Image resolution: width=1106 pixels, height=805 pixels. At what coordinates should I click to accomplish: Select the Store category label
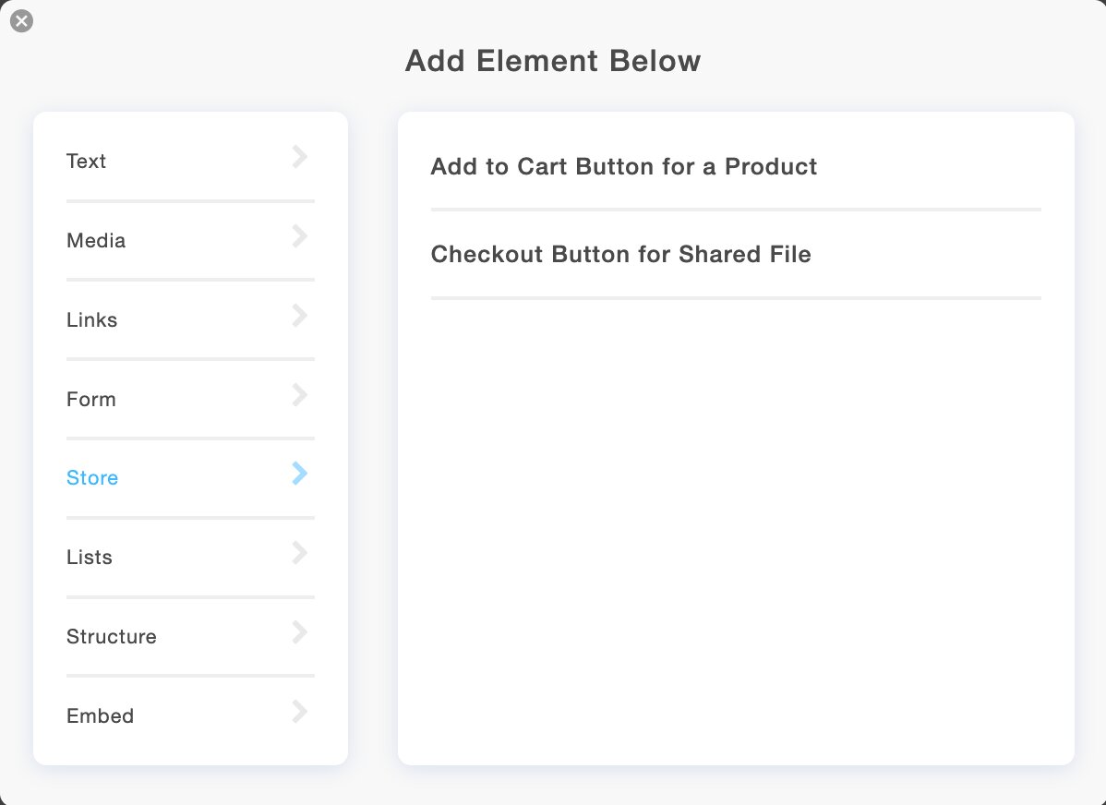91,477
